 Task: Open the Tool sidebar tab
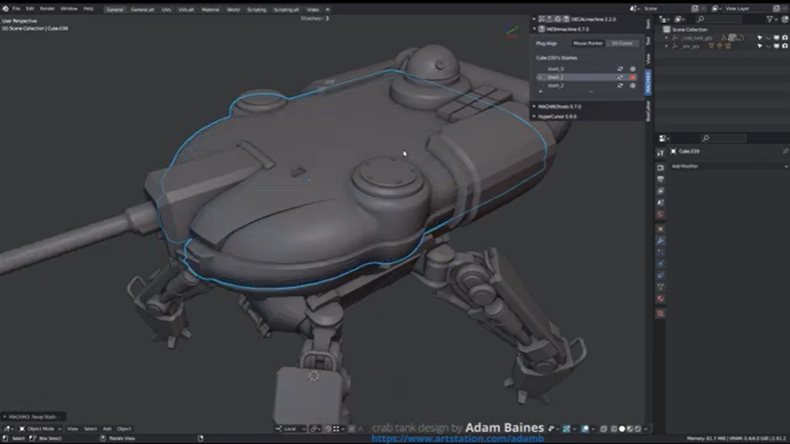648,40
